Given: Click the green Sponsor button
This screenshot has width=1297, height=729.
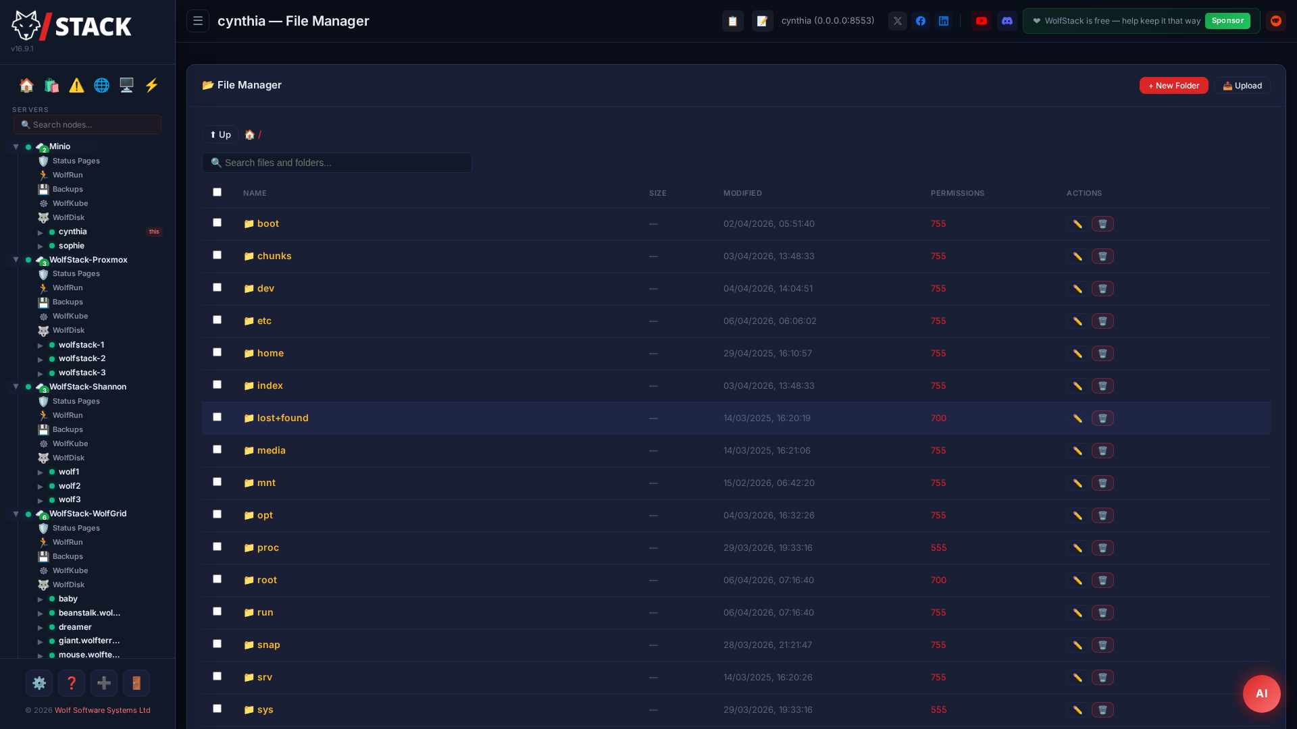Looking at the screenshot, I should tap(1227, 21).
